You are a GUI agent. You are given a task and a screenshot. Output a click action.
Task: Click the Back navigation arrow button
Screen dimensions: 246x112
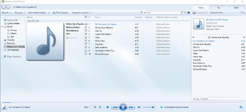tap(4, 7)
